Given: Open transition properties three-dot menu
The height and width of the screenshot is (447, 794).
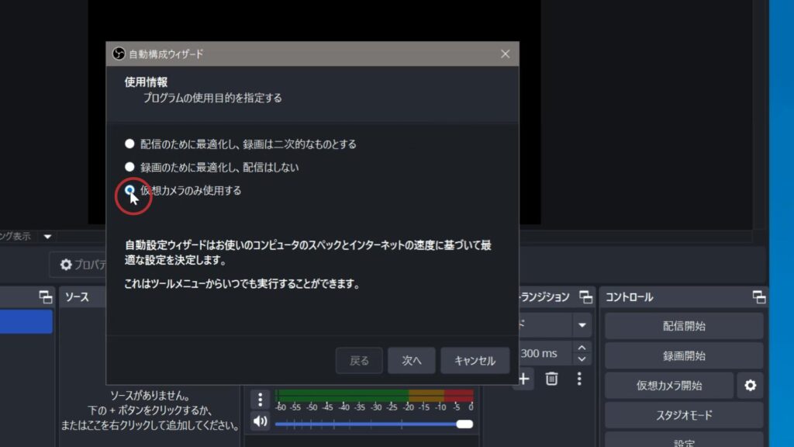Looking at the screenshot, I should tap(578, 379).
